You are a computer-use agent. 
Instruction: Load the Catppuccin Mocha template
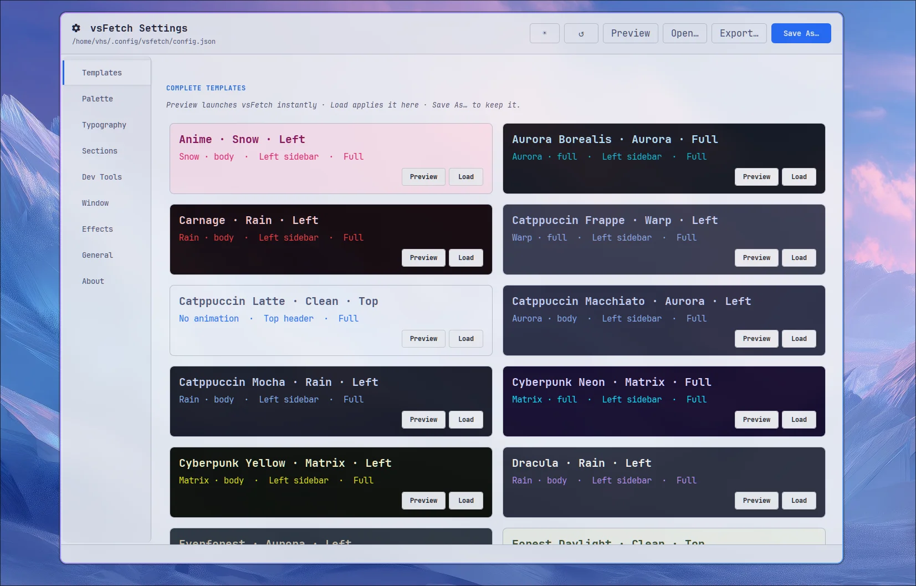pos(466,420)
